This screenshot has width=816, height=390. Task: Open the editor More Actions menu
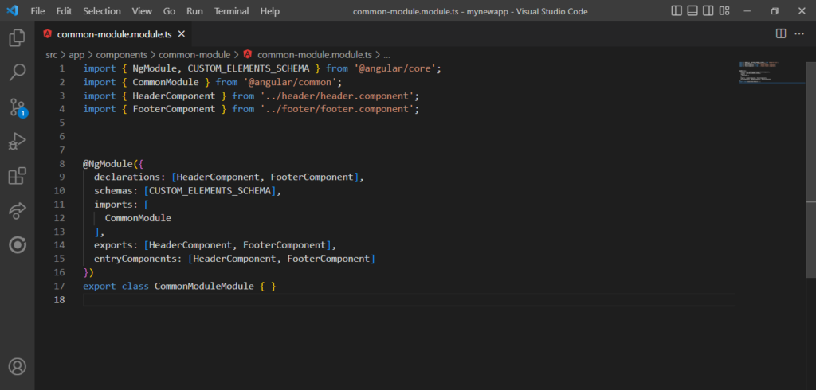pyautogui.click(x=798, y=33)
